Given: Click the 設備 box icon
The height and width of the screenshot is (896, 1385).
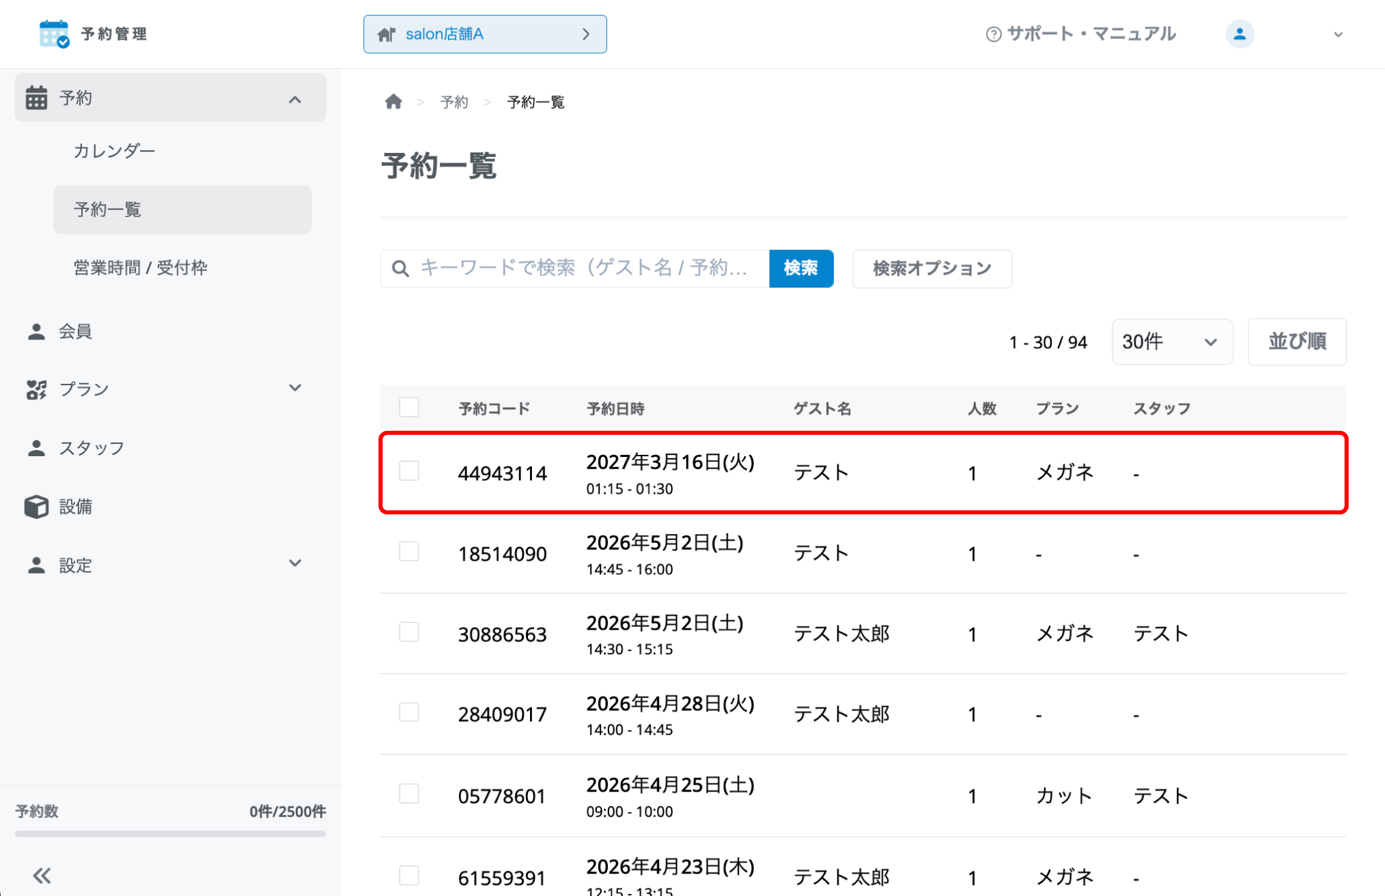Looking at the screenshot, I should [36, 507].
